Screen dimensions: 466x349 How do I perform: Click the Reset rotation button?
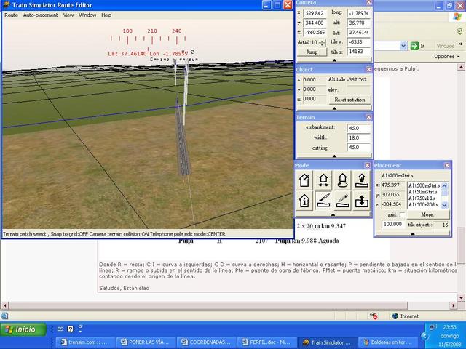pyautogui.click(x=350, y=100)
